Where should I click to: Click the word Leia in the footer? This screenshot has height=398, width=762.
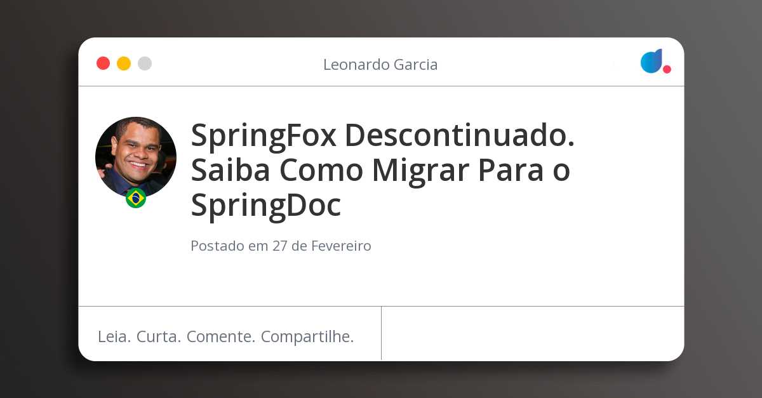[114, 336]
